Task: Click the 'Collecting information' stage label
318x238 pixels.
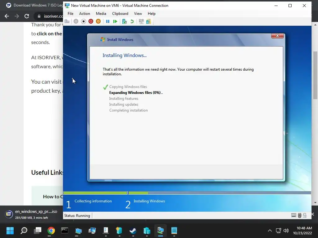Action: (x=93, y=201)
